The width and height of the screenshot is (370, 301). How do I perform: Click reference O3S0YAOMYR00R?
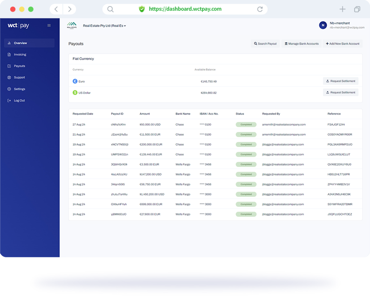coord(340,134)
